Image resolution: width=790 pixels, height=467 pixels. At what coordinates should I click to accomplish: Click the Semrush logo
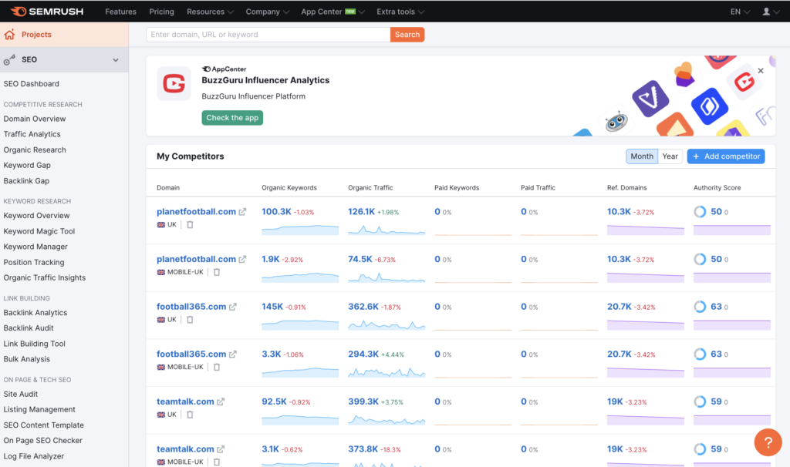point(47,11)
